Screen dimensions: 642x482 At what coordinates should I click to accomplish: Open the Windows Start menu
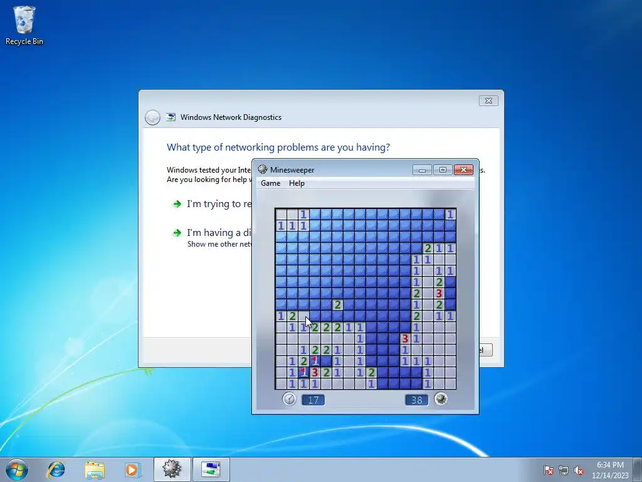(17, 469)
